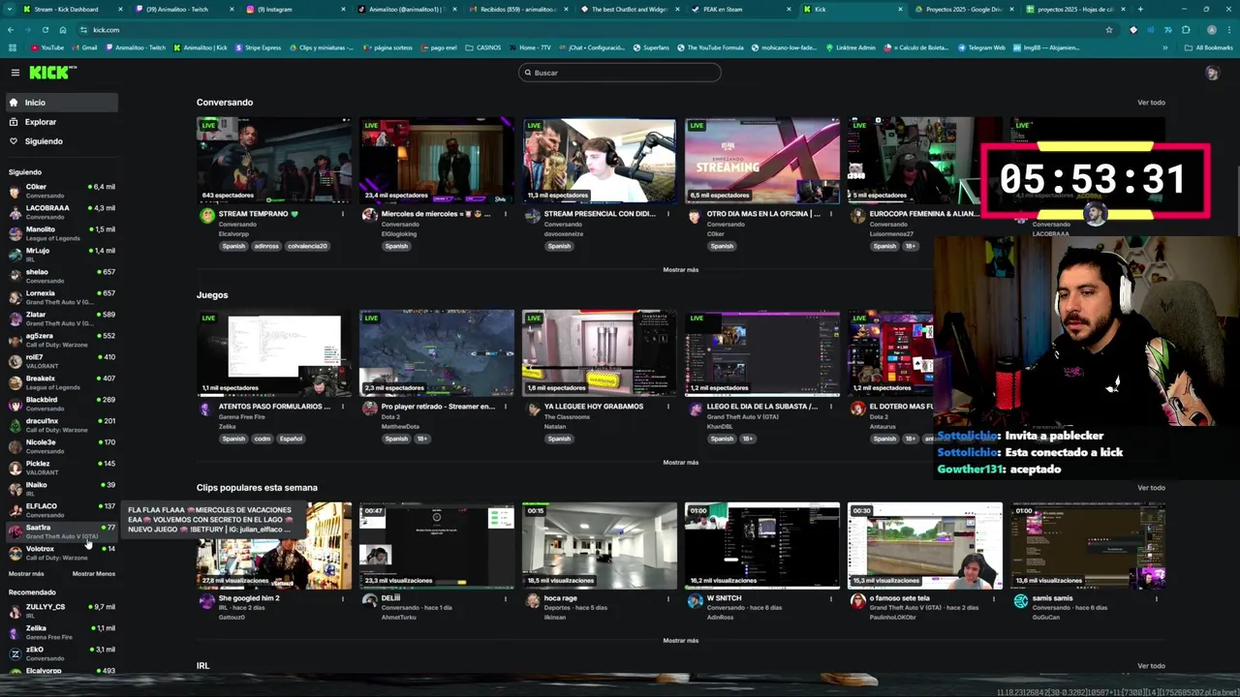Open followed channel Manolito
Screen dimensions: 1240x697
pos(61,233)
